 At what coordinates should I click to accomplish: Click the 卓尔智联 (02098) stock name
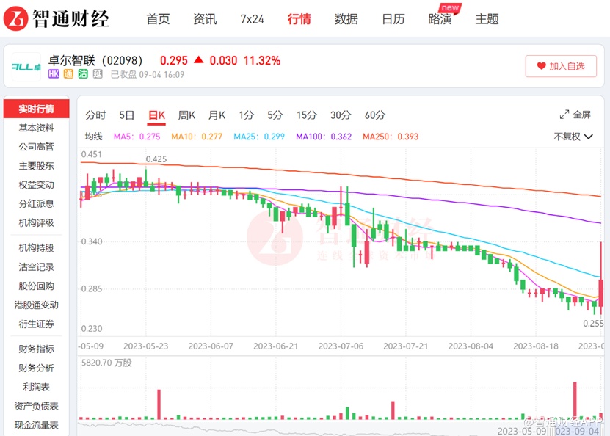pos(95,60)
